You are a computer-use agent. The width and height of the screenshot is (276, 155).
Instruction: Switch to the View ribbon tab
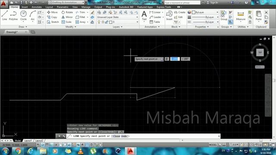click(75, 7)
